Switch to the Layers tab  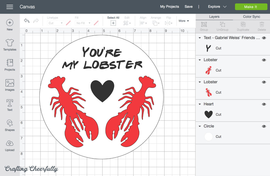click(214, 17)
